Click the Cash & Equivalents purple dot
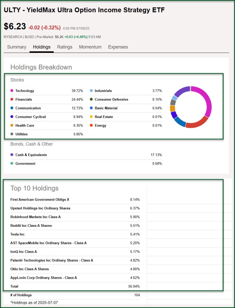 coord(12,155)
